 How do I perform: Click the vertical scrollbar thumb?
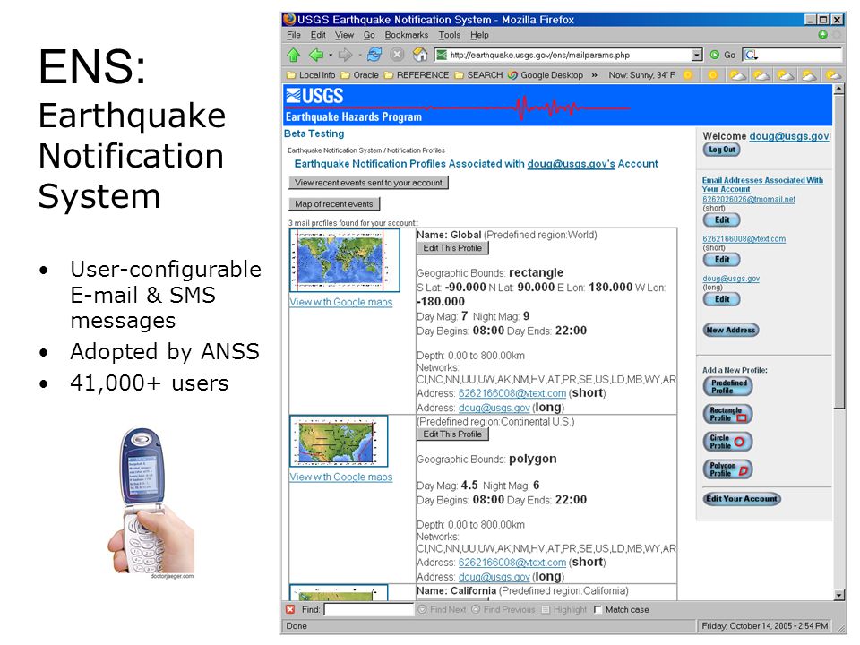(x=838, y=251)
